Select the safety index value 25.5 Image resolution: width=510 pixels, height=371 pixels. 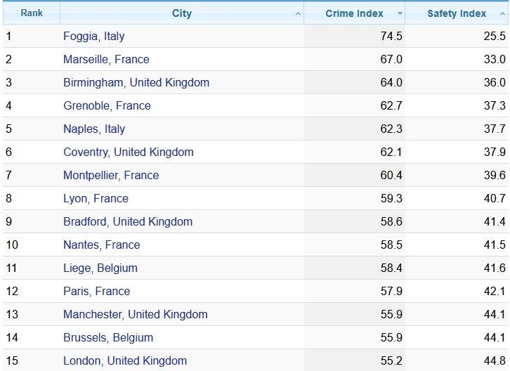pyautogui.click(x=495, y=36)
